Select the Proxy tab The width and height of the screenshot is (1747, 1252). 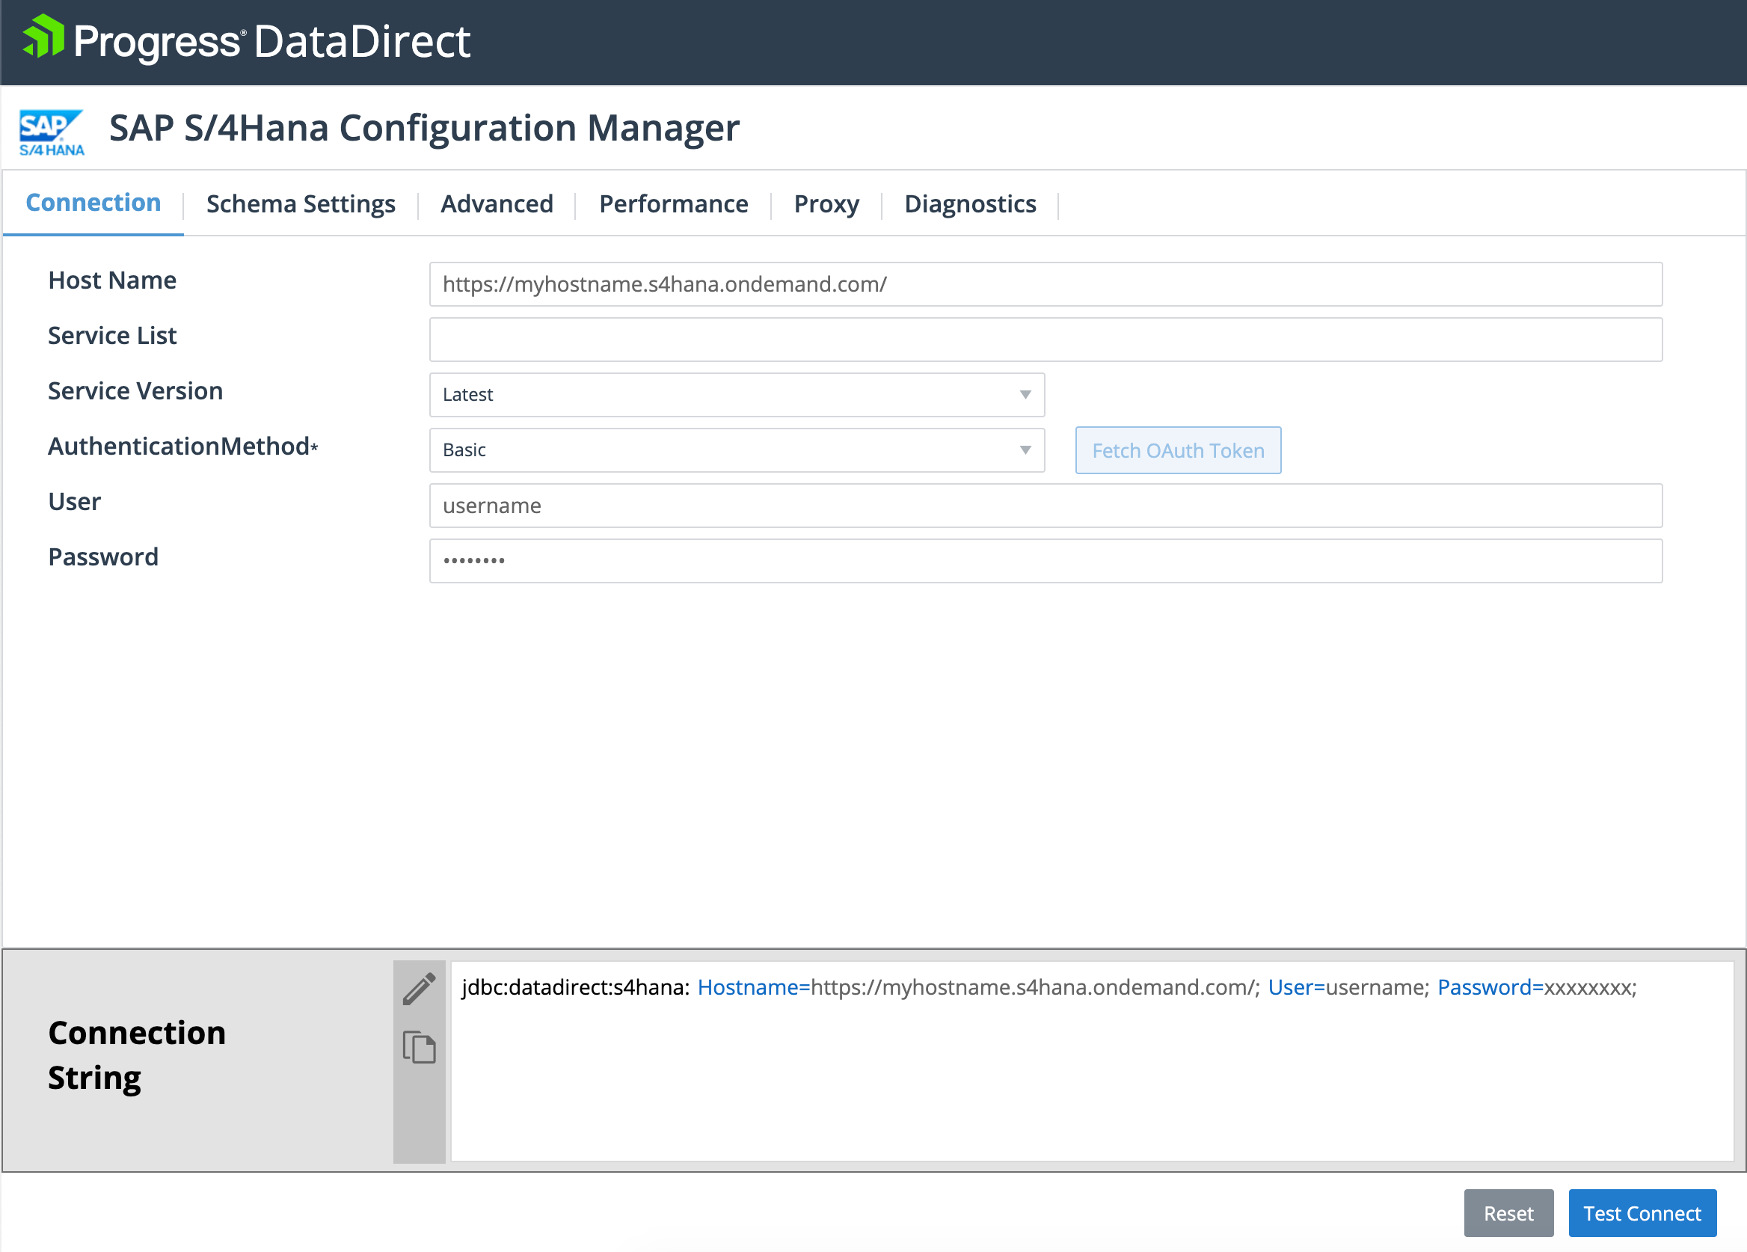point(826,204)
